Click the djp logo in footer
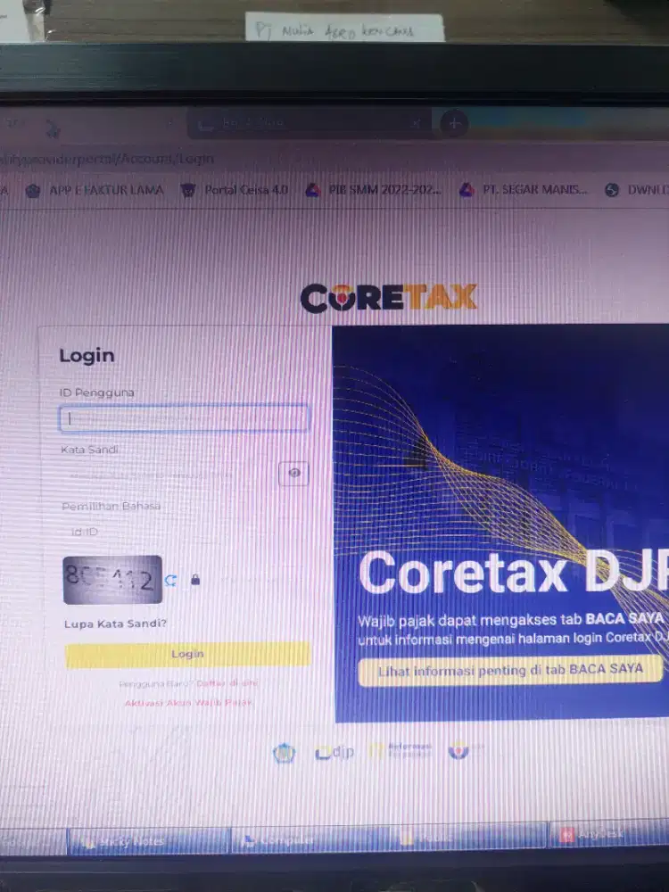This screenshot has height=892, width=669. click(335, 752)
